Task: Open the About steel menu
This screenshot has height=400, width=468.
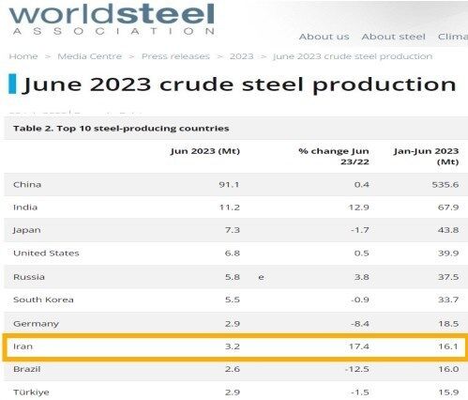Action: pyautogui.click(x=393, y=37)
